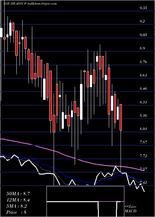The width and height of the screenshot is (155, 217).
Task: Click the NSE HEADSUP bullkhan.tbrjar.com title text
Action: pos(30,4)
